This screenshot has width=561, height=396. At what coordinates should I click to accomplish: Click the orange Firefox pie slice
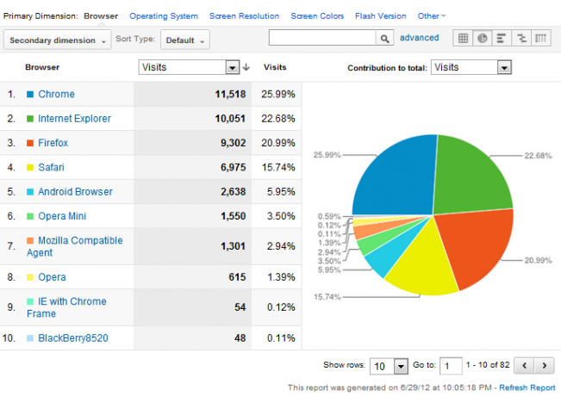[x=476, y=246]
